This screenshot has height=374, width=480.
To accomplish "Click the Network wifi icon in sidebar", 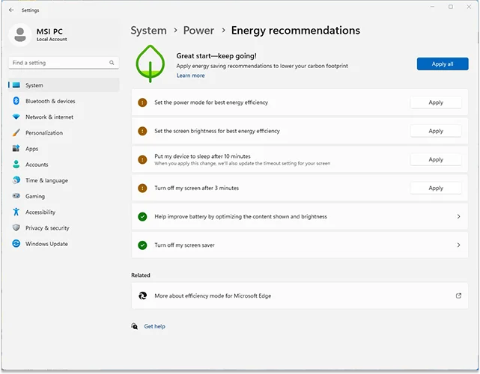I will 16,117.
